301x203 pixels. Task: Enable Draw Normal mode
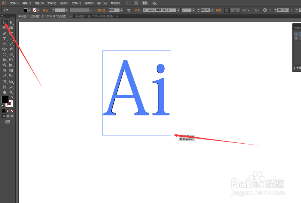[x=4, y=116]
